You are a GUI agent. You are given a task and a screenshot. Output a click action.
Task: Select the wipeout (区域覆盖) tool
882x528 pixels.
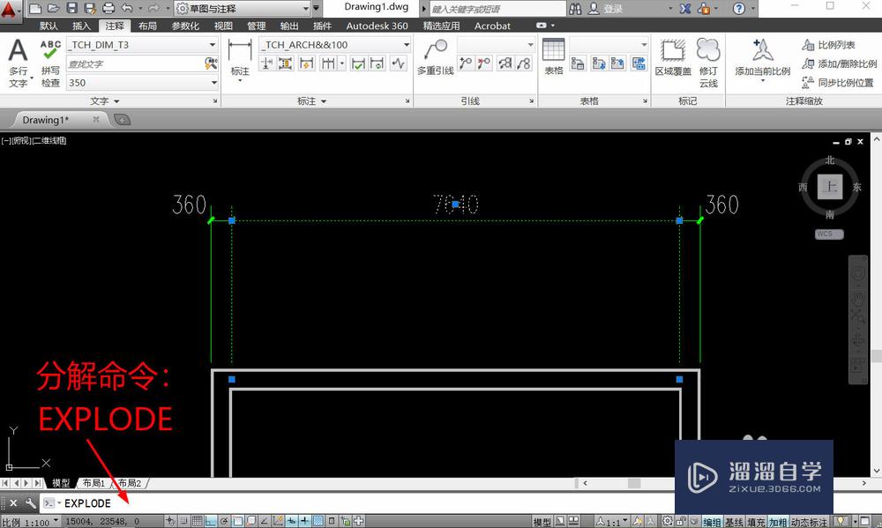(x=673, y=56)
